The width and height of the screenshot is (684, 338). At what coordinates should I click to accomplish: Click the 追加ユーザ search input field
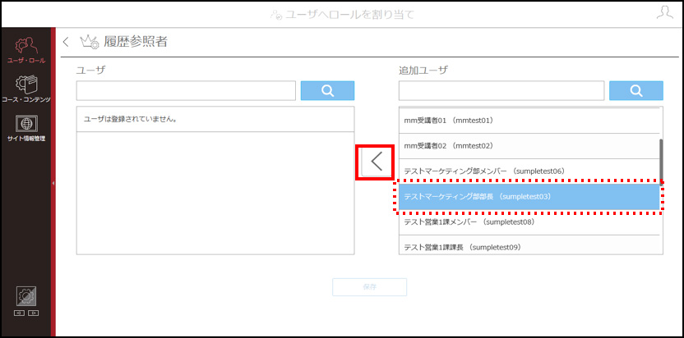pyautogui.click(x=501, y=90)
